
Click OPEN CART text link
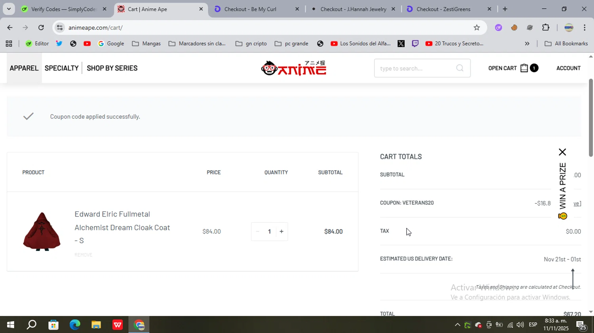click(x=503, y=68)
